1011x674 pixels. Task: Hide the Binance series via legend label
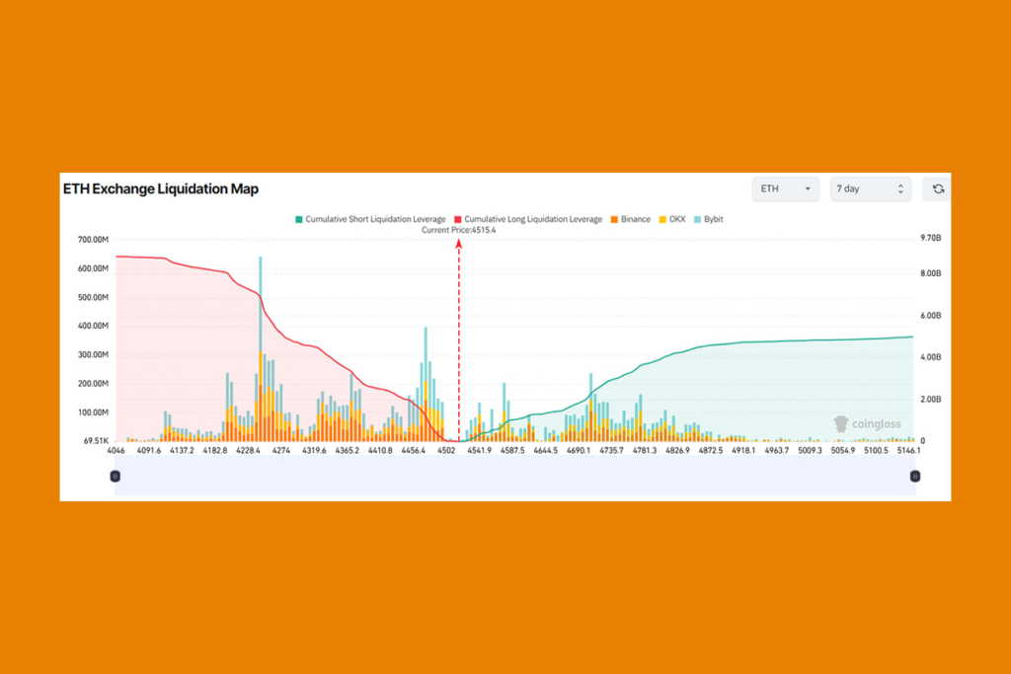point(636,219)
